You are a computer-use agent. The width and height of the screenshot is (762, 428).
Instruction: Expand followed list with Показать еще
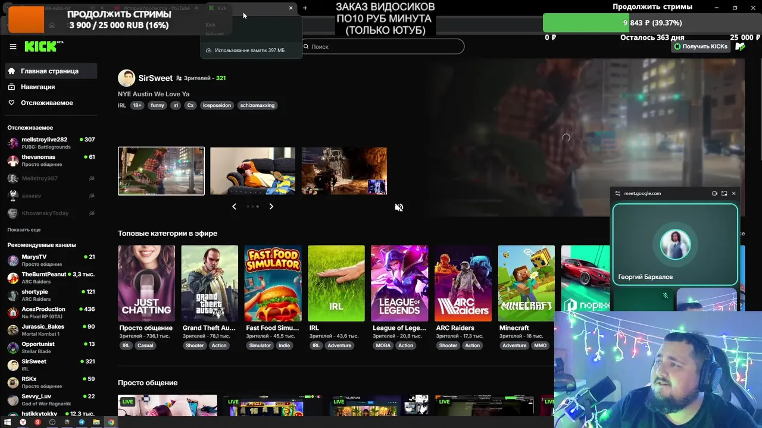point(24,229)
